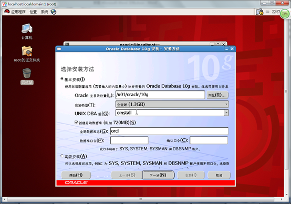Click the oracle@localhost terminal title bar
Viewport: 291px width, 204px height.
(139, 44)
